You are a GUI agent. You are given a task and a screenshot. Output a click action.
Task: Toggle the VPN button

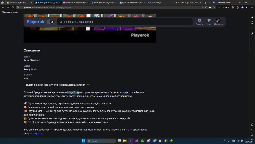click(226, 7)
